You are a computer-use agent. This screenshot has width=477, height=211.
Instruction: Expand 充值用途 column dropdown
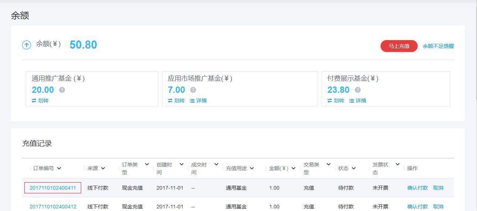252,168
